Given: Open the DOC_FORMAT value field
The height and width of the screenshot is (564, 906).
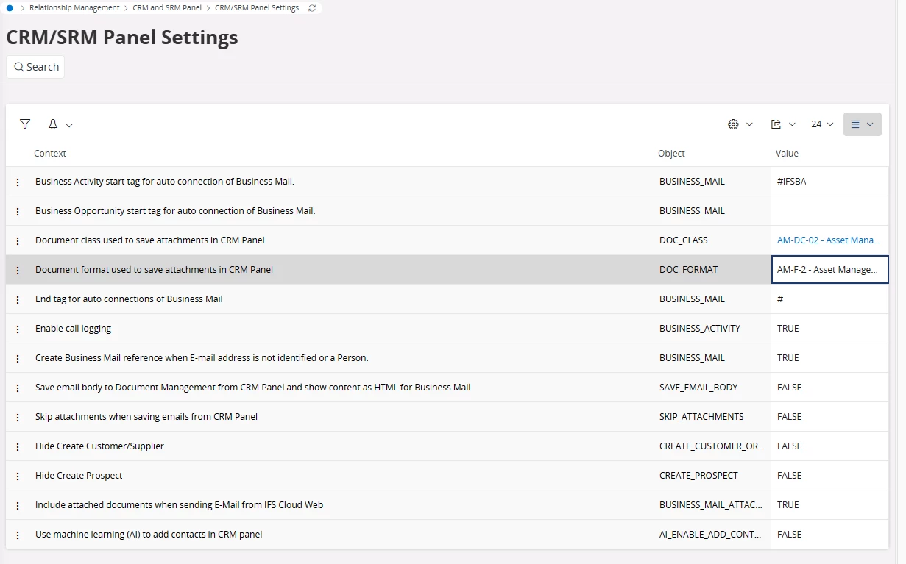Looking at the screenshot, I should coord(829,270).
